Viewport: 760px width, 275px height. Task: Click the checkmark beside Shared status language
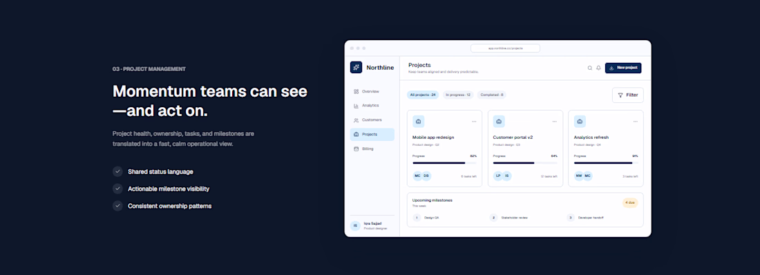click(x=117, y=171)
